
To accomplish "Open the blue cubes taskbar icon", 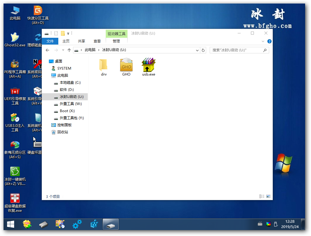I will click(x=94, y=224).
